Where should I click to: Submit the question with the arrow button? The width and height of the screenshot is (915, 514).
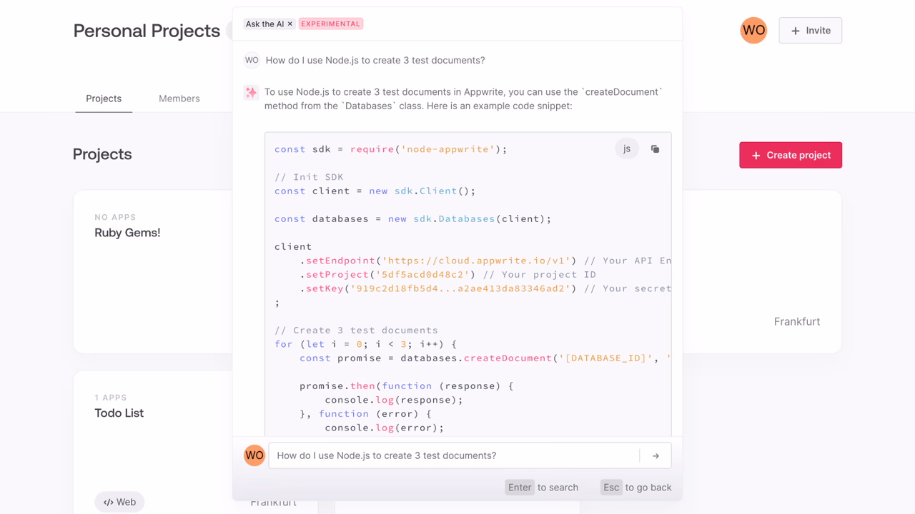pyautogui.click(x=656, y=455)
